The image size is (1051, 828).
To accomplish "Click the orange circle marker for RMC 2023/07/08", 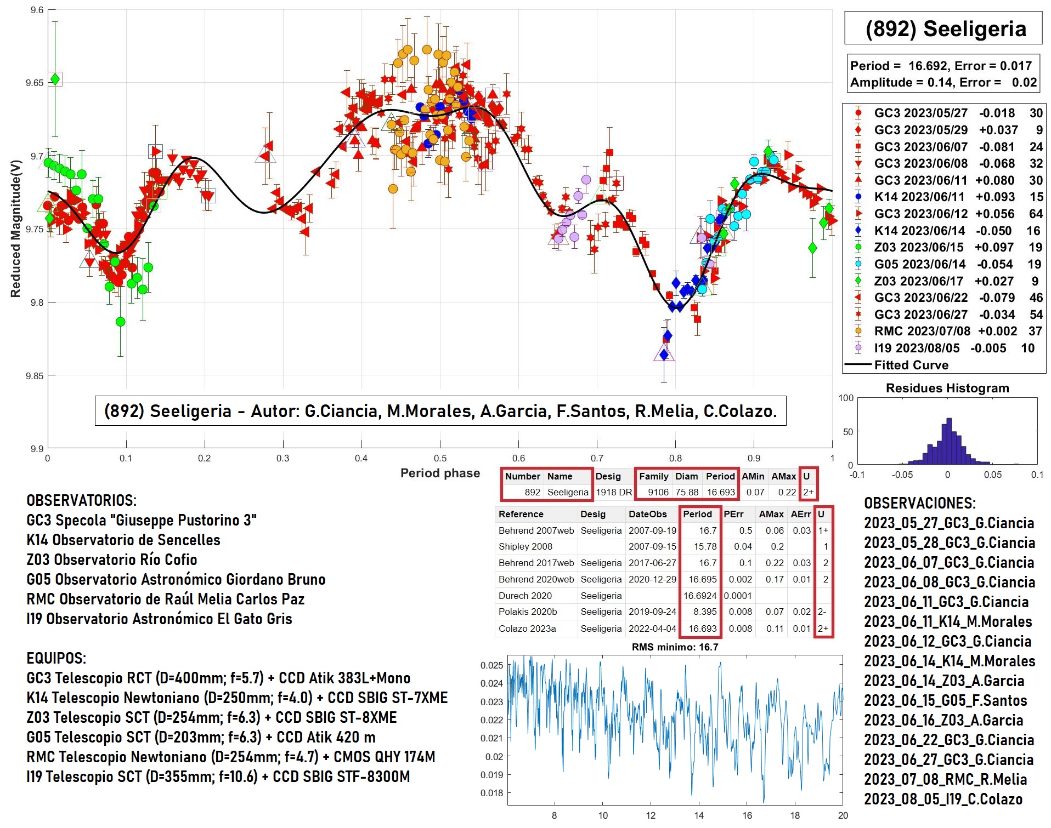I will point(858,331).
